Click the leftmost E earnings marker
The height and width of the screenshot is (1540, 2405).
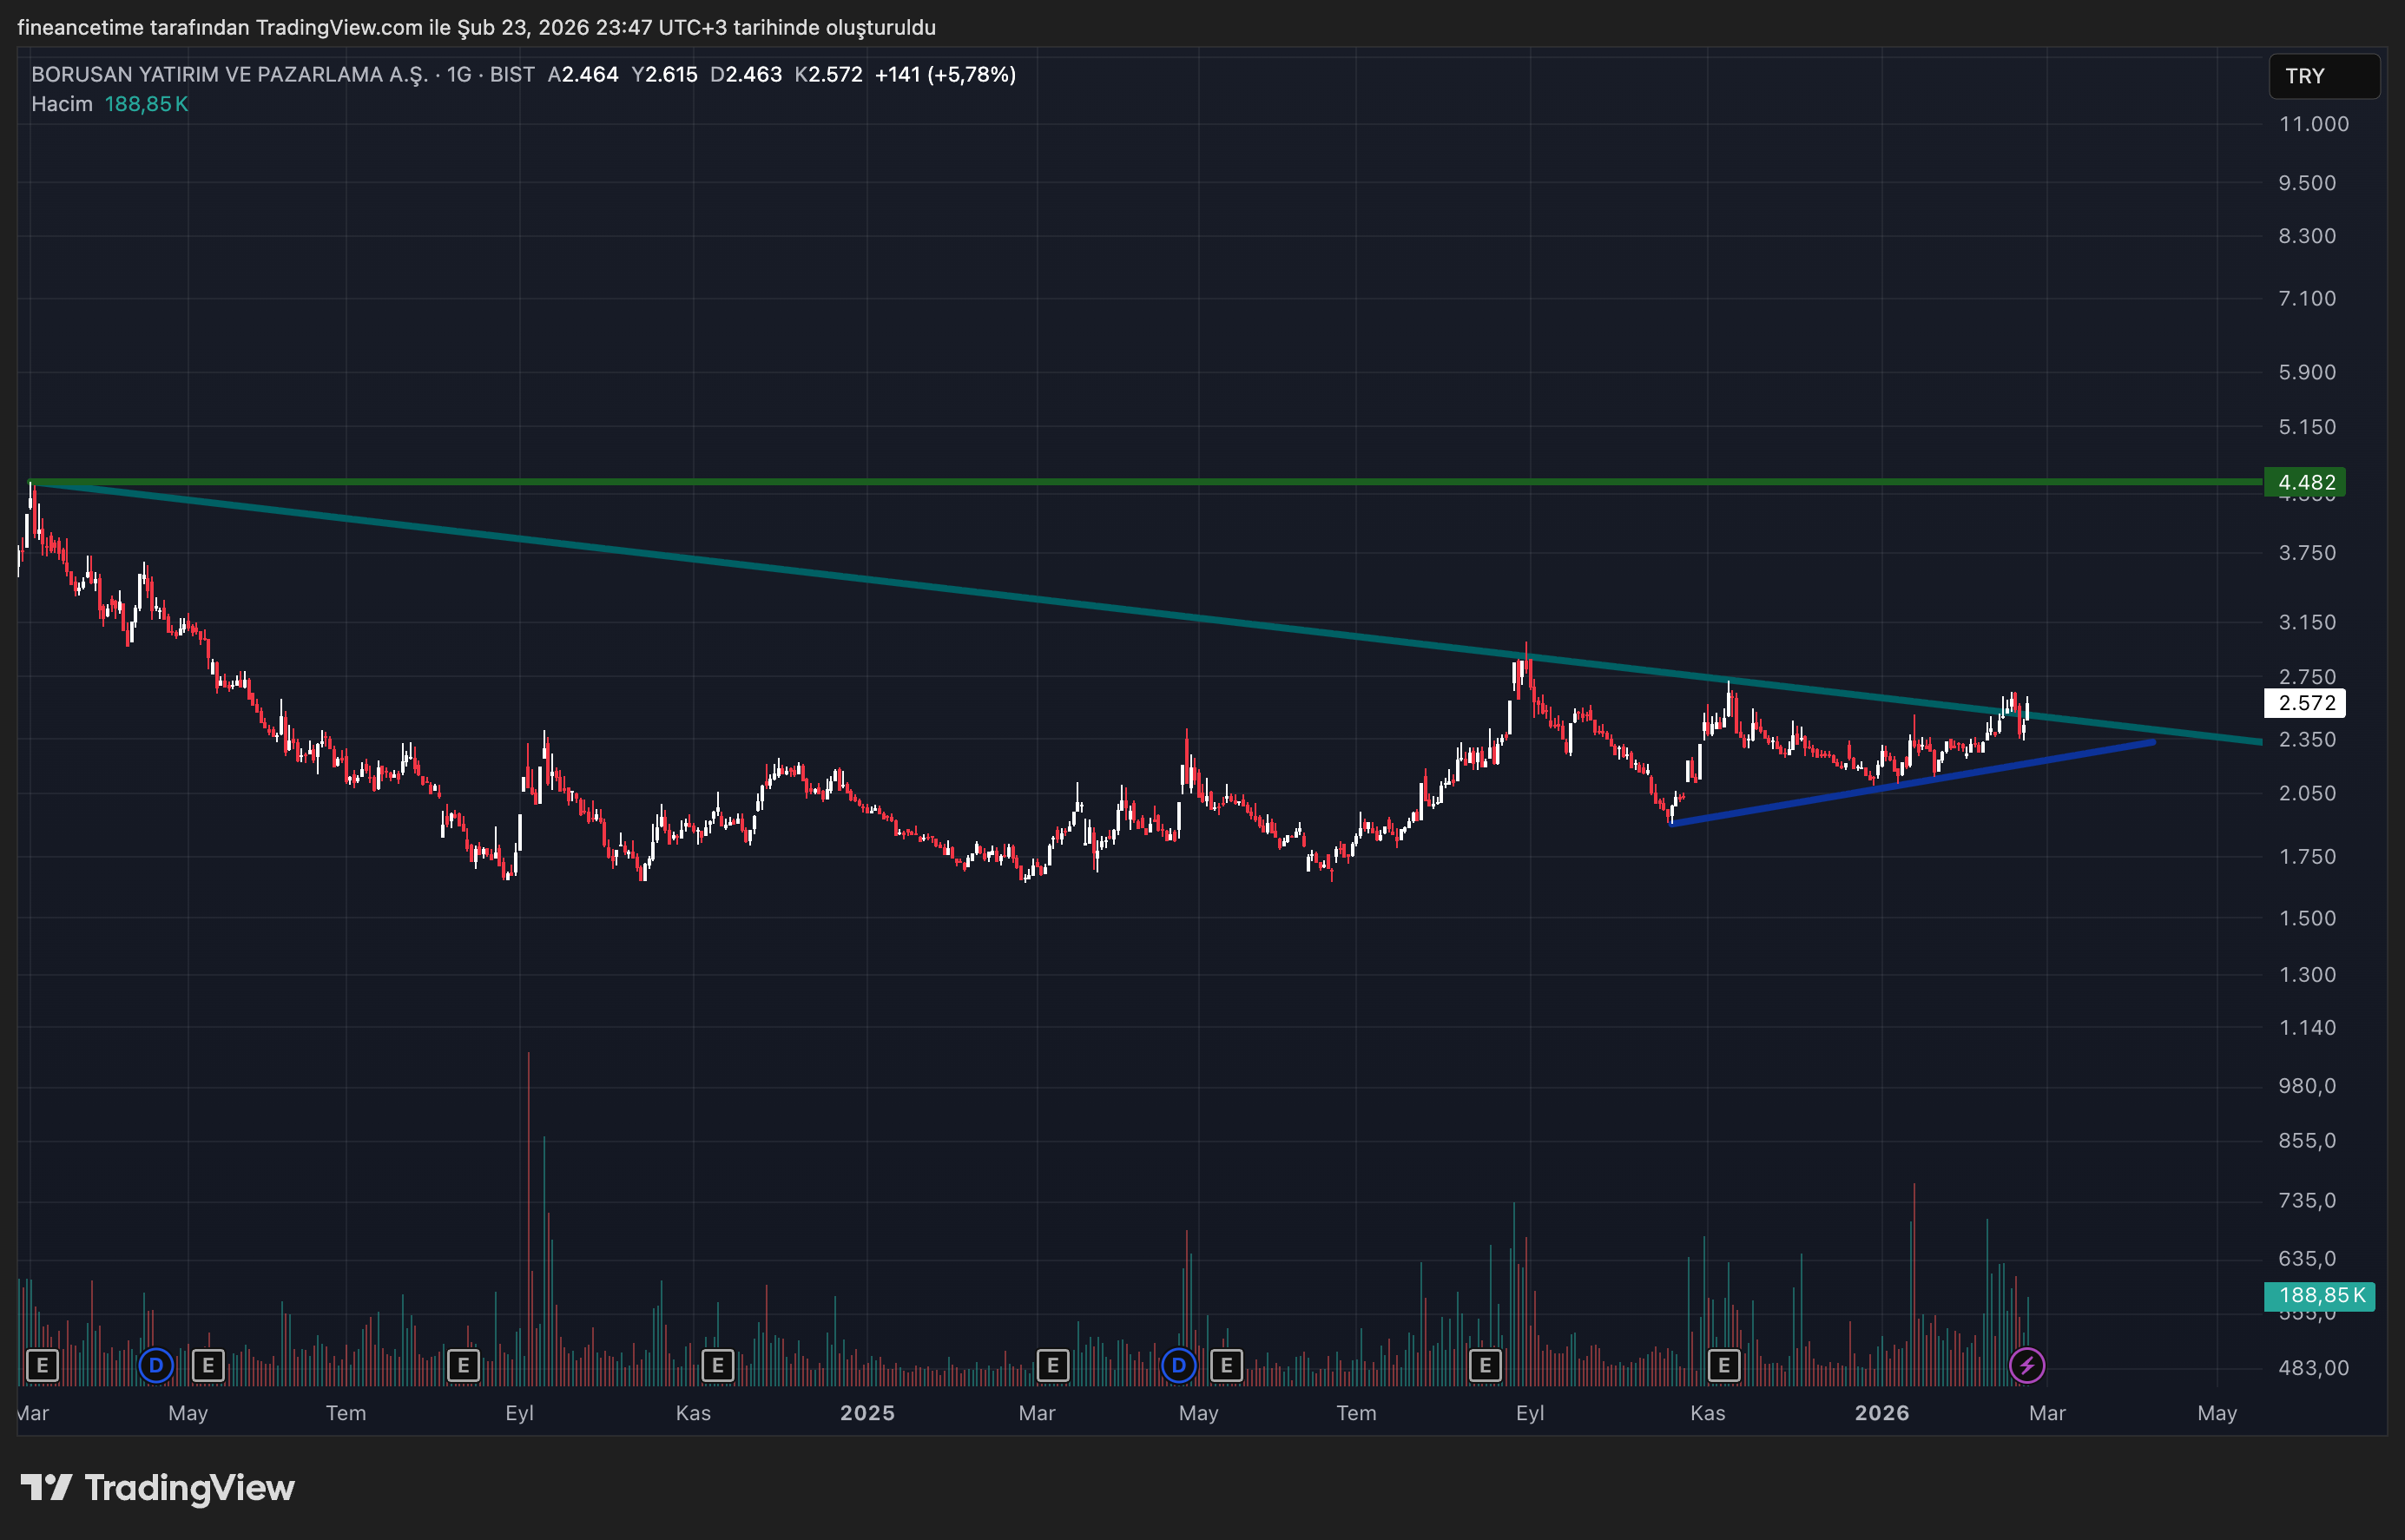click(x=42, y=1365)
